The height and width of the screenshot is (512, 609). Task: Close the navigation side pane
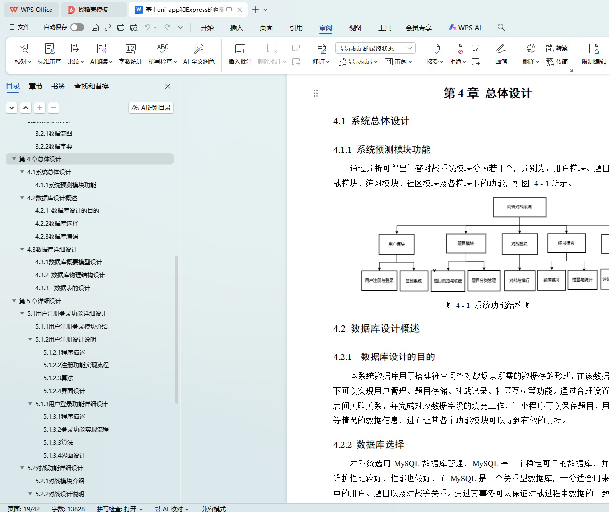[168, 86]
